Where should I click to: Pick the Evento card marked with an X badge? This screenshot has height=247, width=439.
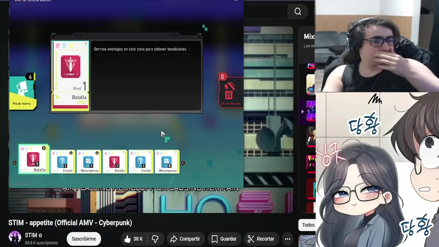pyautogui.click(x=62, y=162)
